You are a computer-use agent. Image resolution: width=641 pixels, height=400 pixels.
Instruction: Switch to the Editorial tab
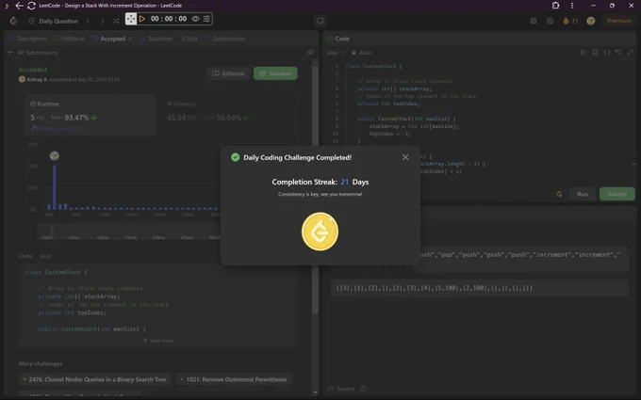pyautogui.click(x=70, y=39)
